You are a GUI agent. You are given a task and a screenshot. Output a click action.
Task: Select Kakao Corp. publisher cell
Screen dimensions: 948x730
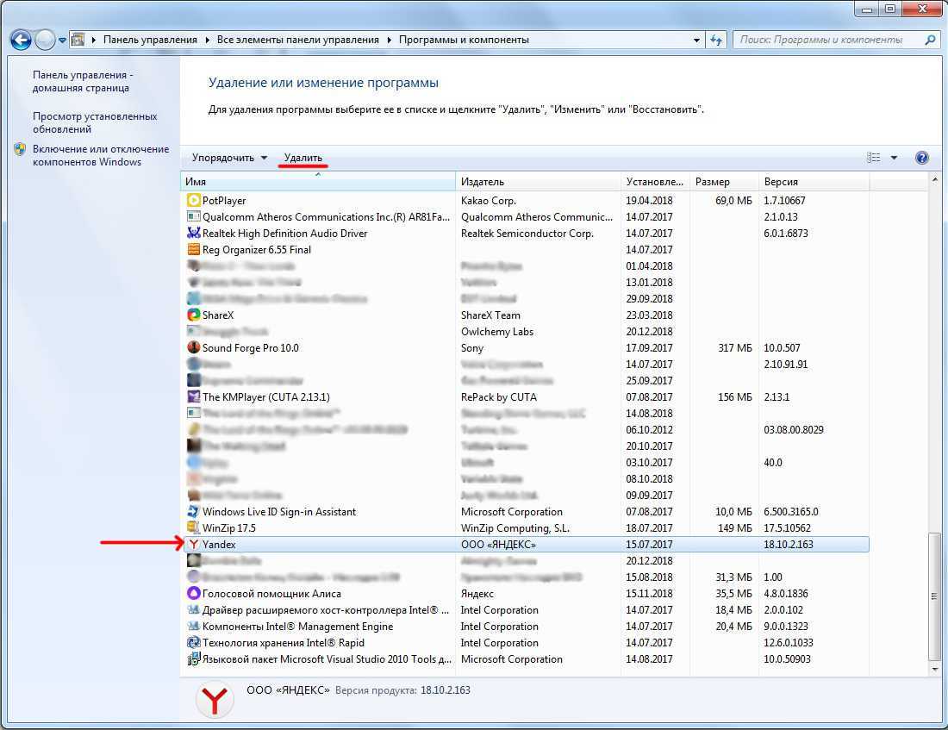(x=488, y=200)
